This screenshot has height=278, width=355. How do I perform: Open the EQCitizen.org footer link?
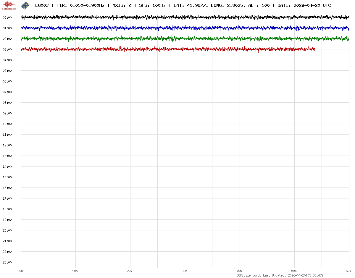[x=248, y=275]
